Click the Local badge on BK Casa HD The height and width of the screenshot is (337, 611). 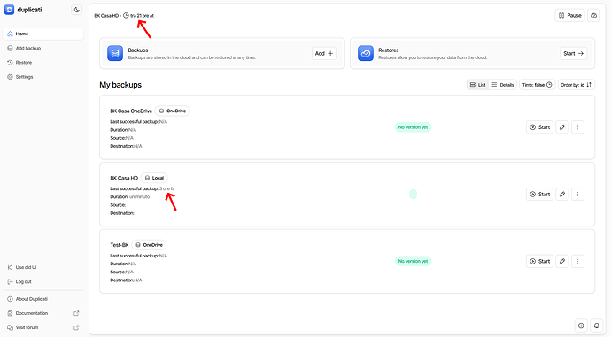click(x=154, y=178)
